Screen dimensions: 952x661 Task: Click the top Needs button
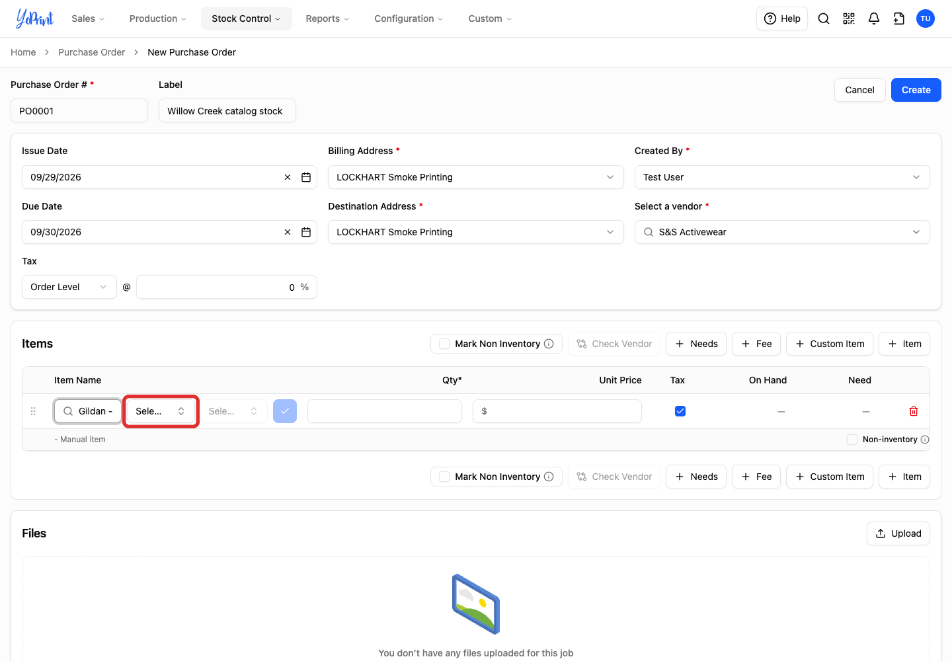tap(696, 344)
